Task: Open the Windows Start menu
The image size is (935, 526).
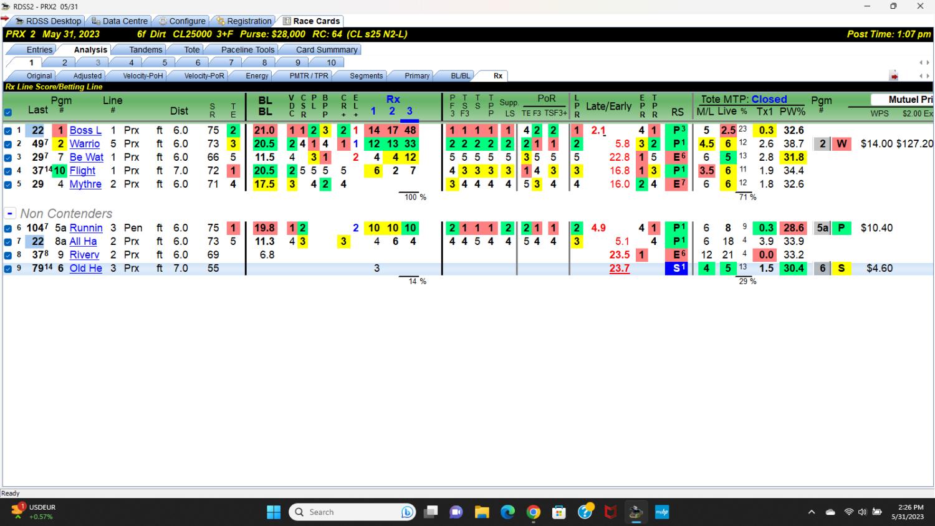Action: (274, 512)
